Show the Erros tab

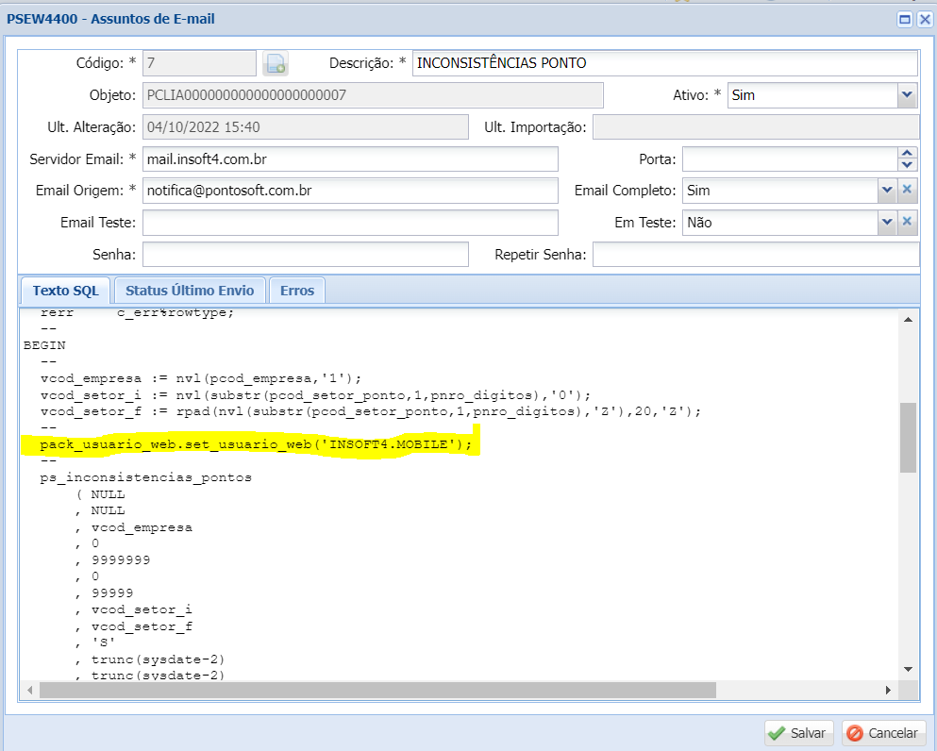297,291
